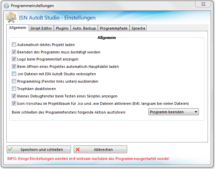
Task: Enable 'Automatisch letztes Projekt laden' checkbox
Action: [14, 45]
